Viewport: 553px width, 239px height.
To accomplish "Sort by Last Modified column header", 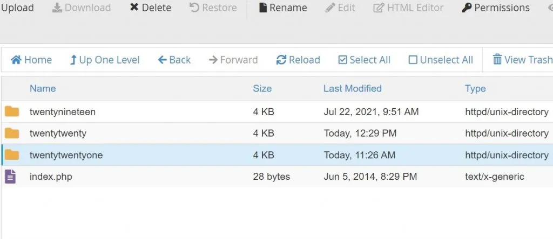I will (353, 88).
